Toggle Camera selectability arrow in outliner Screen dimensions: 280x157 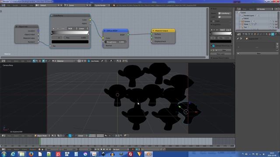pyautogui.click(x=273, y=21)
